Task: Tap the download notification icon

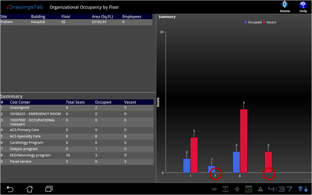Action: [225, 189]
